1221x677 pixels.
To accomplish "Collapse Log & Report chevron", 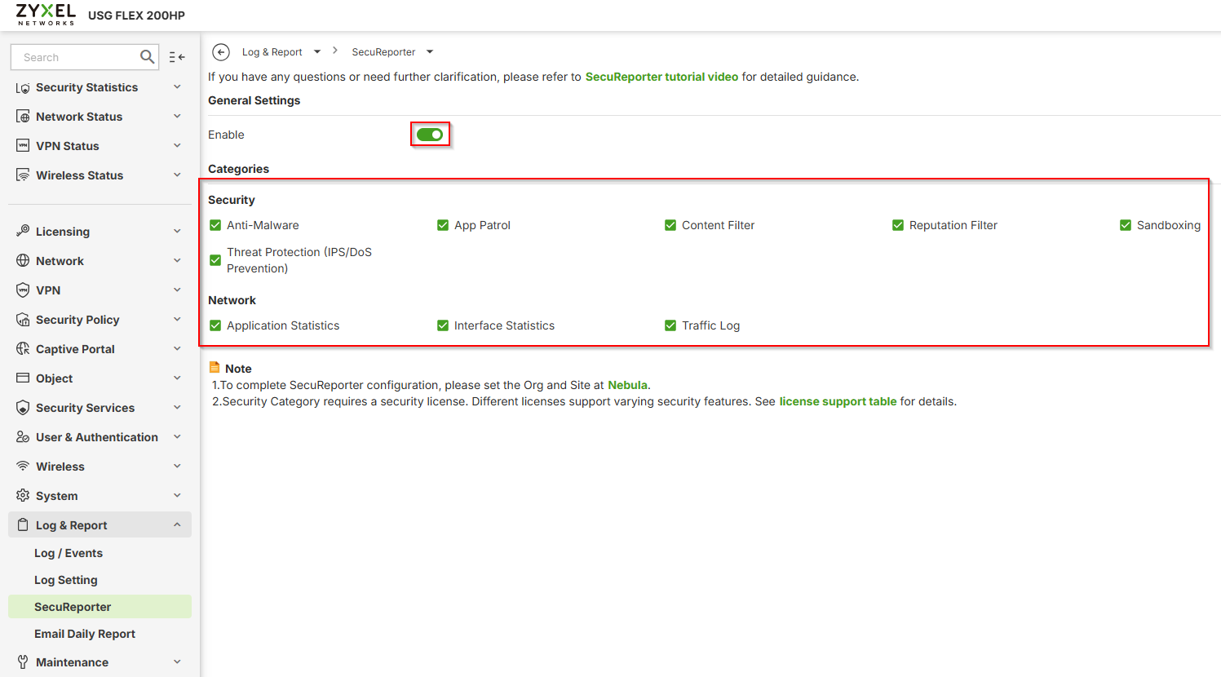I will pyautogui.click(x=177, y=525).
